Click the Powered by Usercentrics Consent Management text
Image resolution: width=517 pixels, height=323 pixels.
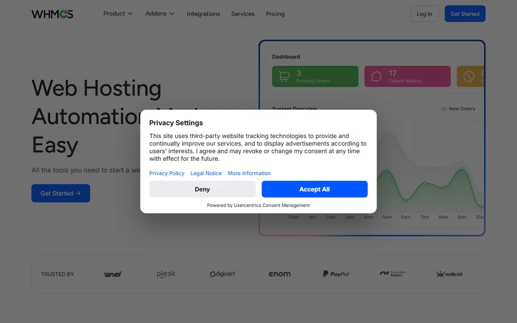(258, 205)
